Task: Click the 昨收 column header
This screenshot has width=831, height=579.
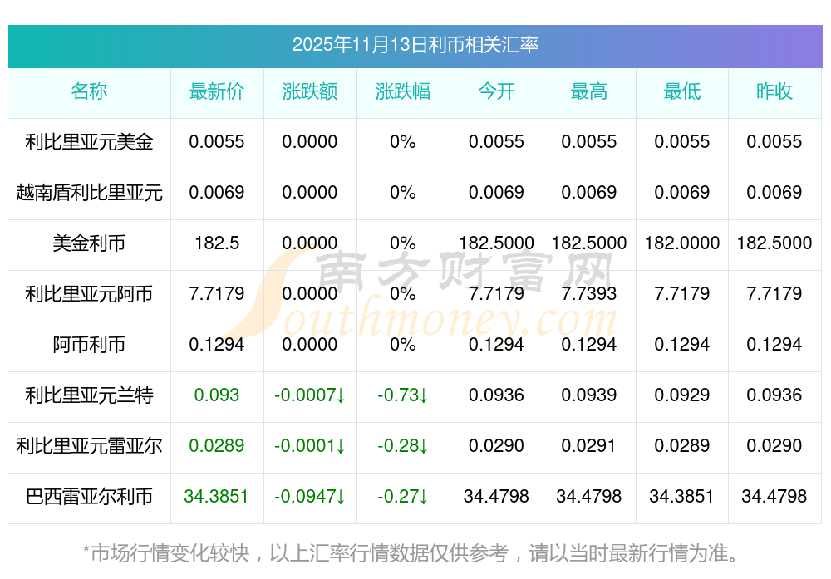Action: click(x=774, y=91)
